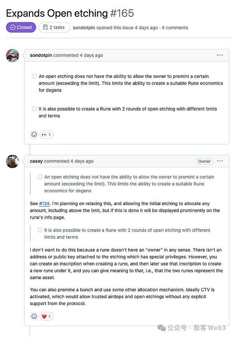The image size is (233, 337).
Task: Click sondotpin author name in issue header
Action: pos(84,28)
